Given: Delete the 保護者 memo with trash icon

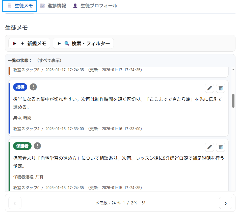Looking at the screenshot, I should click(x=221, y=147).
